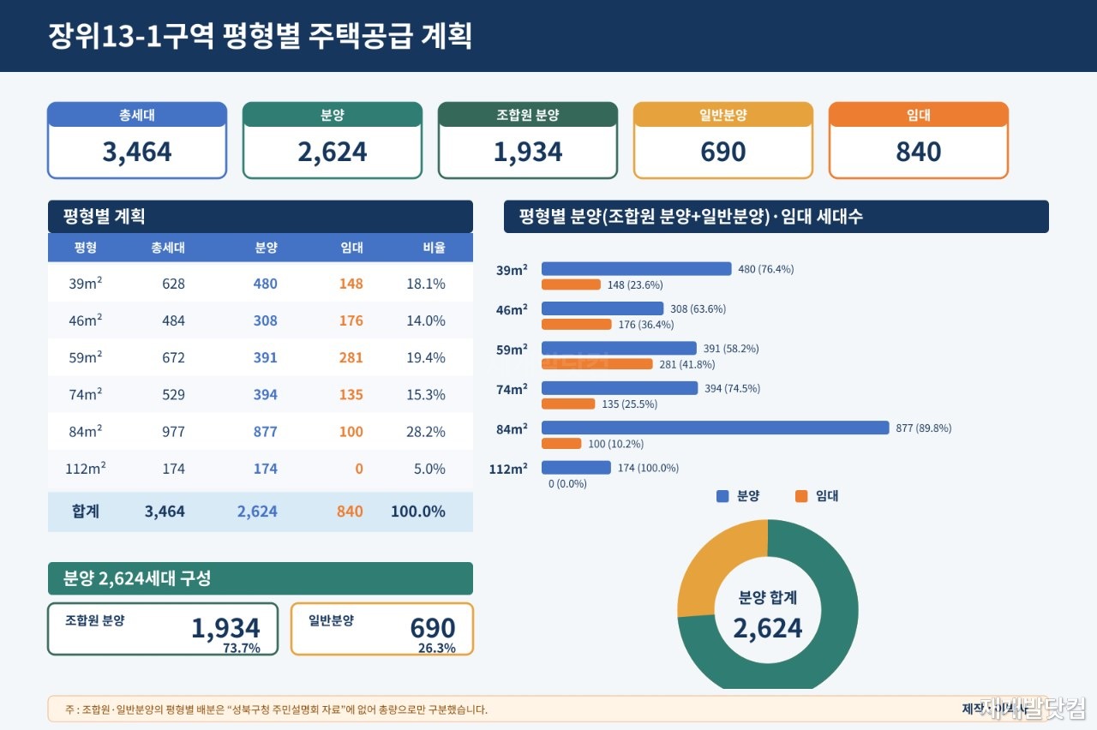This screenshot has width=1097, height=730.
Task: Click the 조합원 분양 73.7% box
Action: (x=163, y=629)
